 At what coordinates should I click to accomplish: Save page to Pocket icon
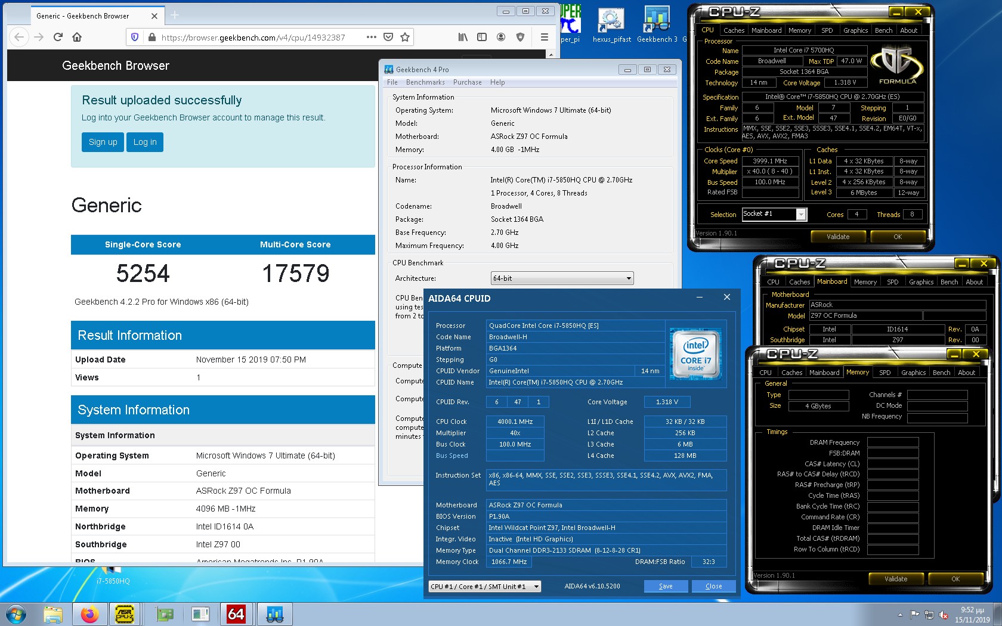pyautogui.click(x=388, y=37)
